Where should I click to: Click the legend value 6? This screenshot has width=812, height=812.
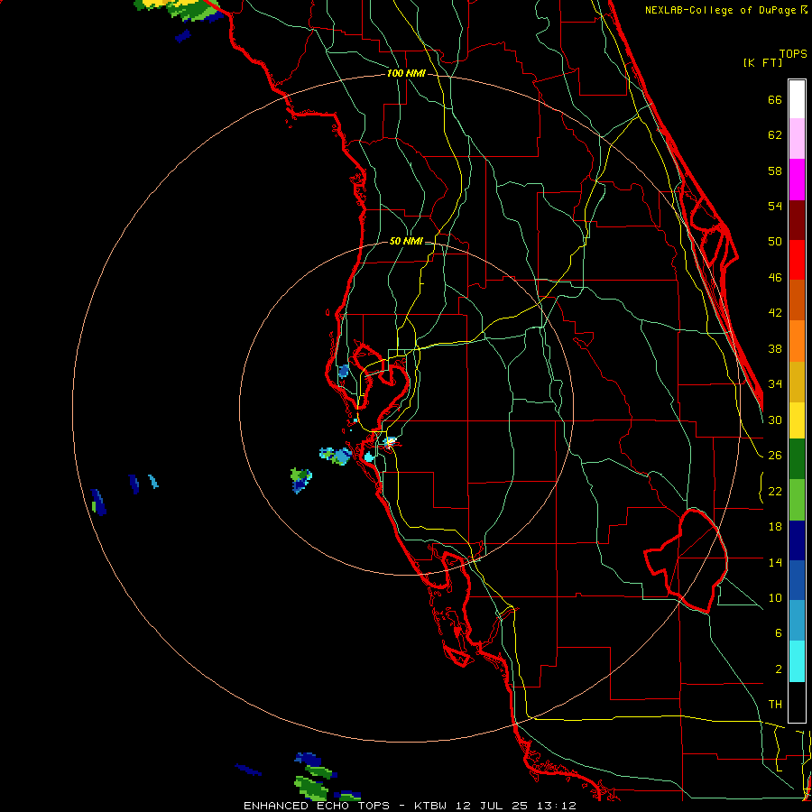coord(778,633)
